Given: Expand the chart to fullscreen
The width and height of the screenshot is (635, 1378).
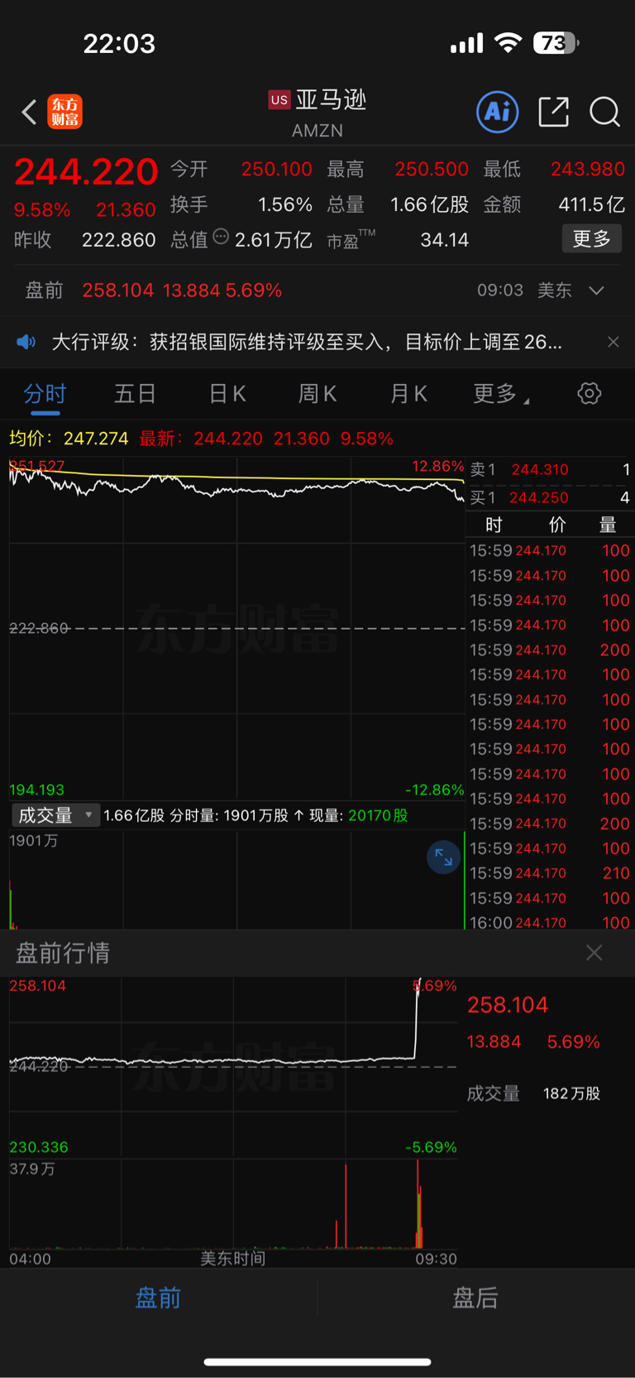Looking at the screenshot, I should pyautogui.click(x=444, y=857).
